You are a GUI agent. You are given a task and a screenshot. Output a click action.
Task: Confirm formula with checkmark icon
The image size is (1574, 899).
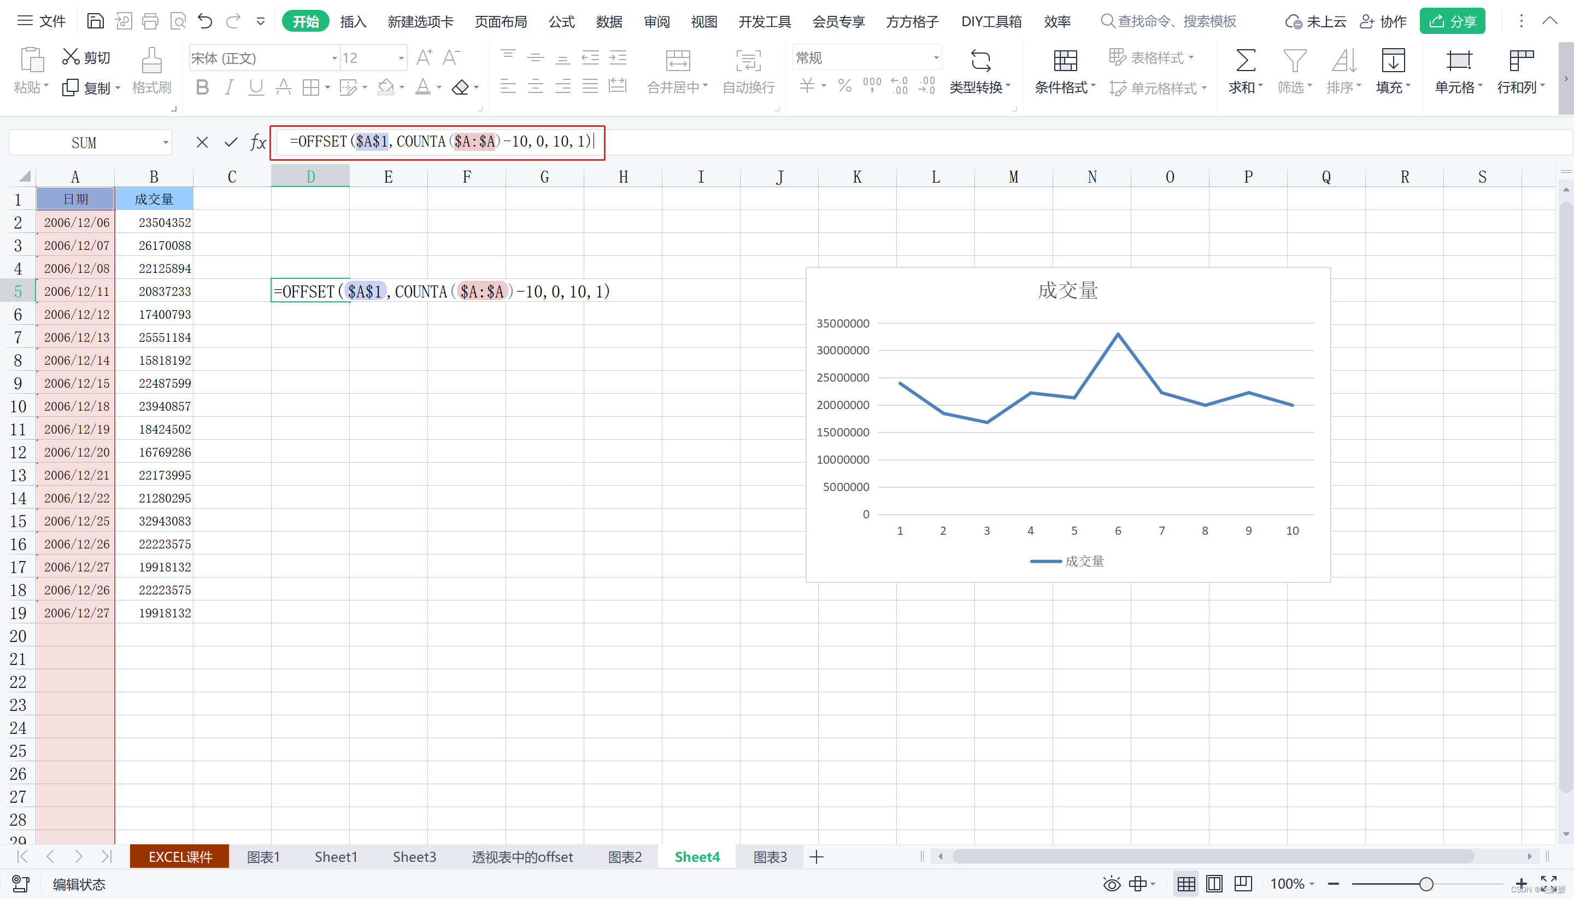(231, 143)
